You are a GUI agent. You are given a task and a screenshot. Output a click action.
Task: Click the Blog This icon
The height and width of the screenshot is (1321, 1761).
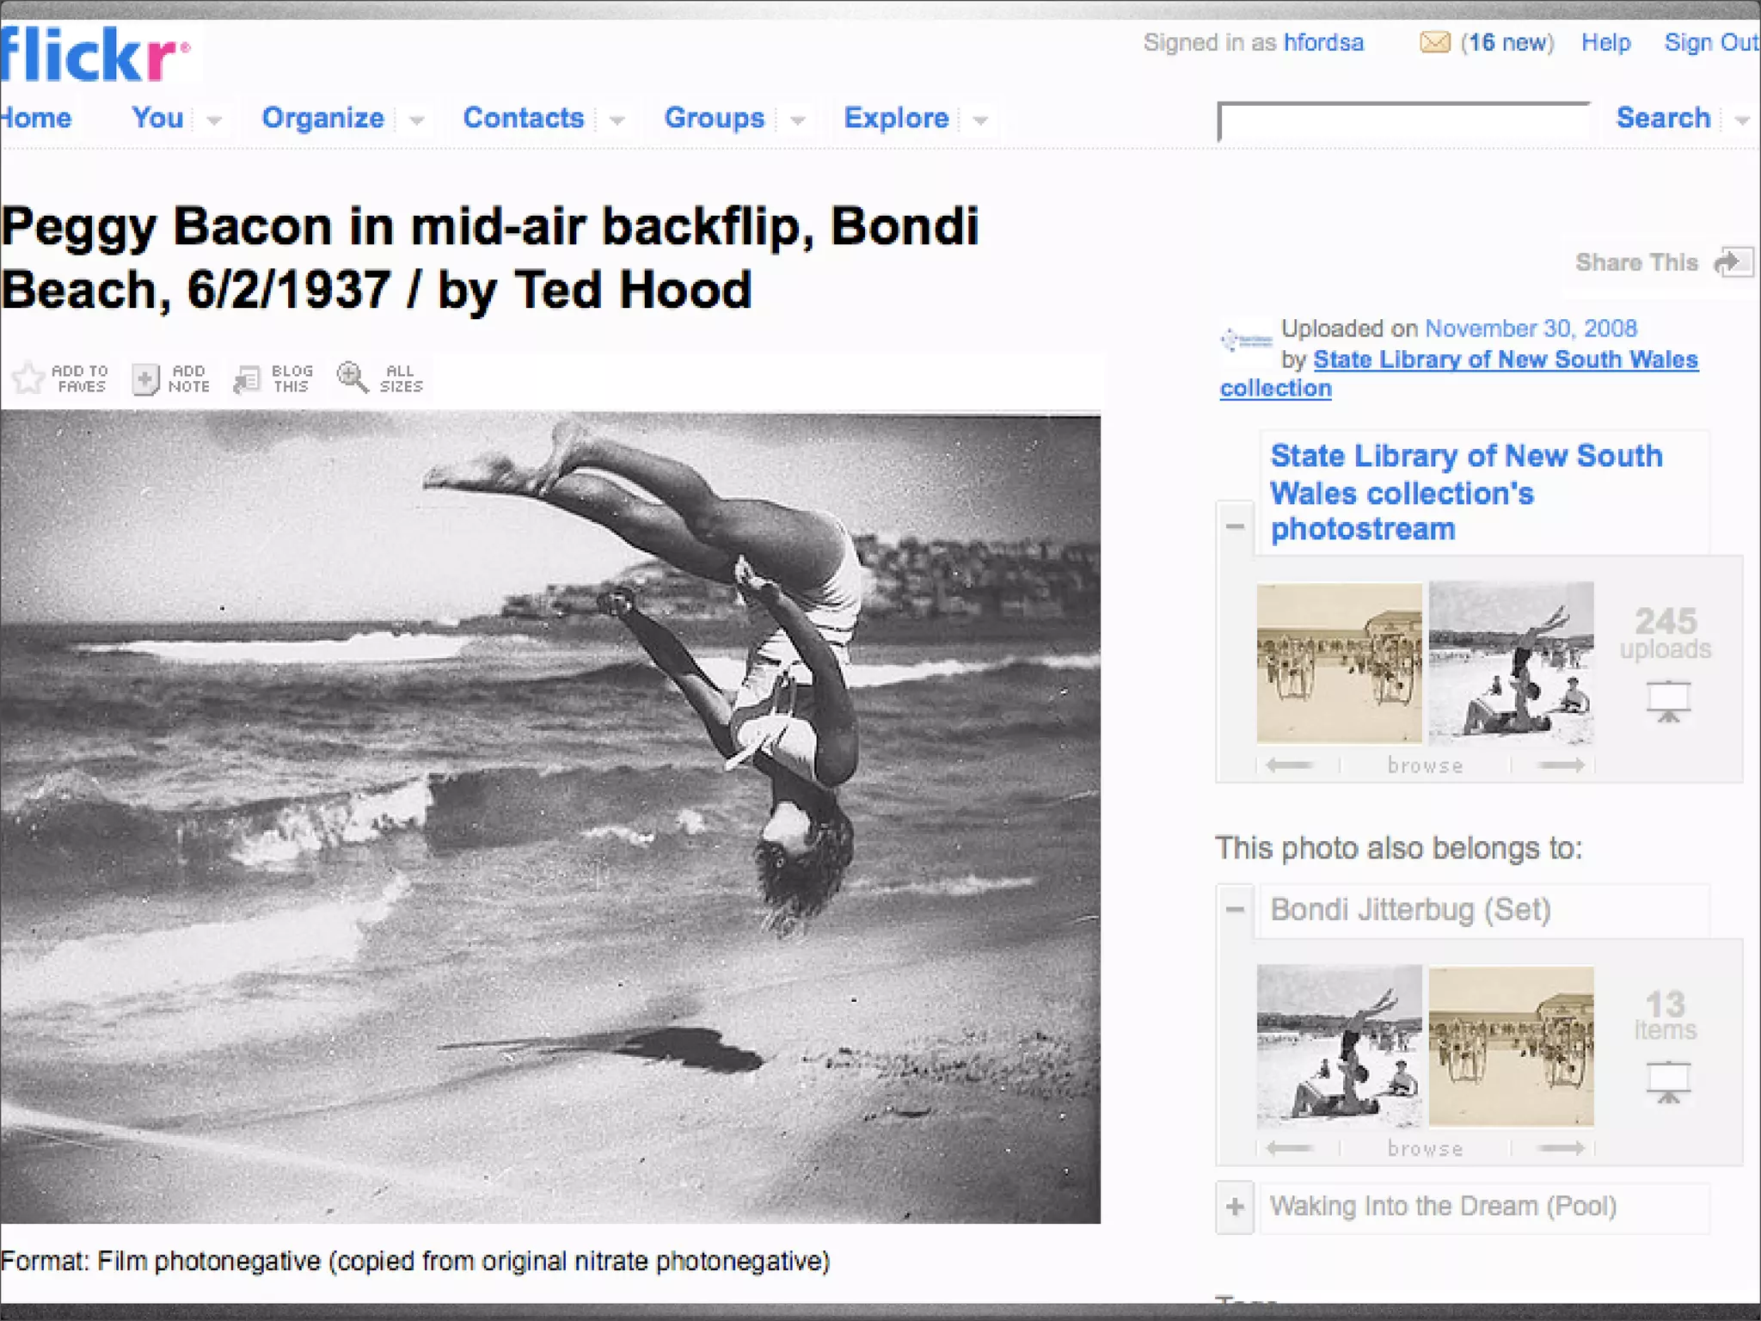click(x=248, y=378)
